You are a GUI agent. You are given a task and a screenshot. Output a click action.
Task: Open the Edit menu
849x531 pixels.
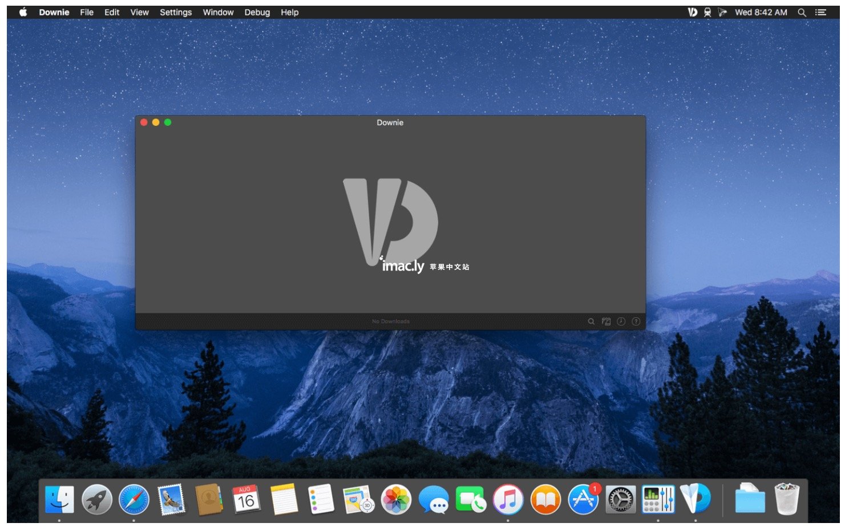point(112,12)
